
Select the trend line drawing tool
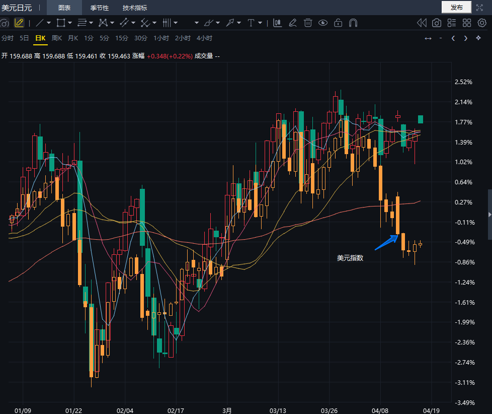tap(40, 23)
